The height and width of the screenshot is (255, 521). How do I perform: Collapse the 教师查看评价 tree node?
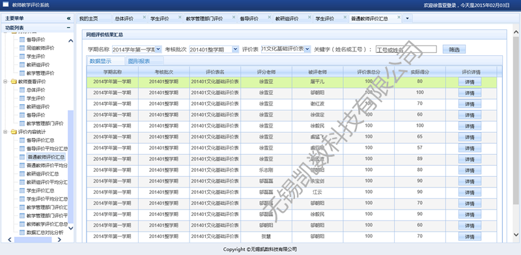(5, 81)
